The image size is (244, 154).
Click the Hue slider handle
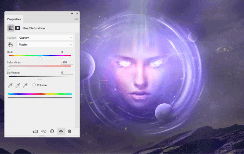[40, 58]
